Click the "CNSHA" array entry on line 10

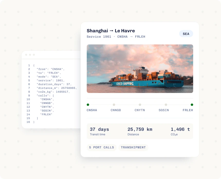tap(47, 99)
